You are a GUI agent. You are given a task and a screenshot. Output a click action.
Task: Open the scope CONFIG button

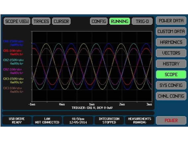99,21
